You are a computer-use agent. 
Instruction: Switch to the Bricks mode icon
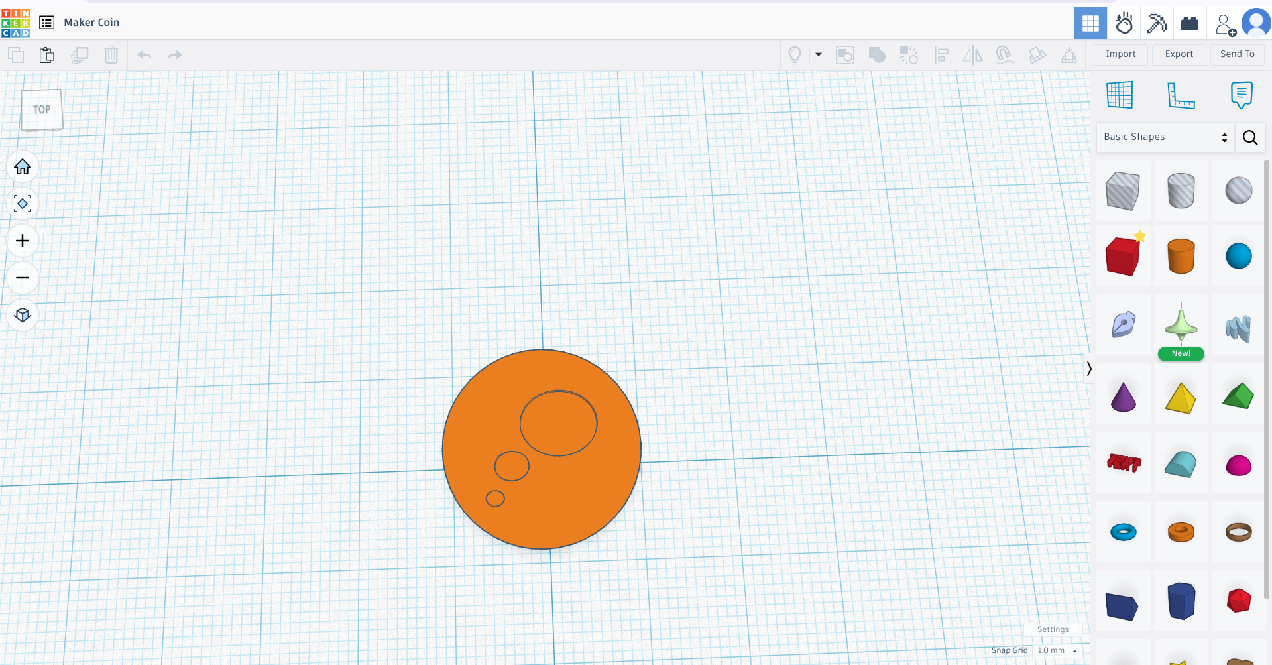coord(1190,24)
